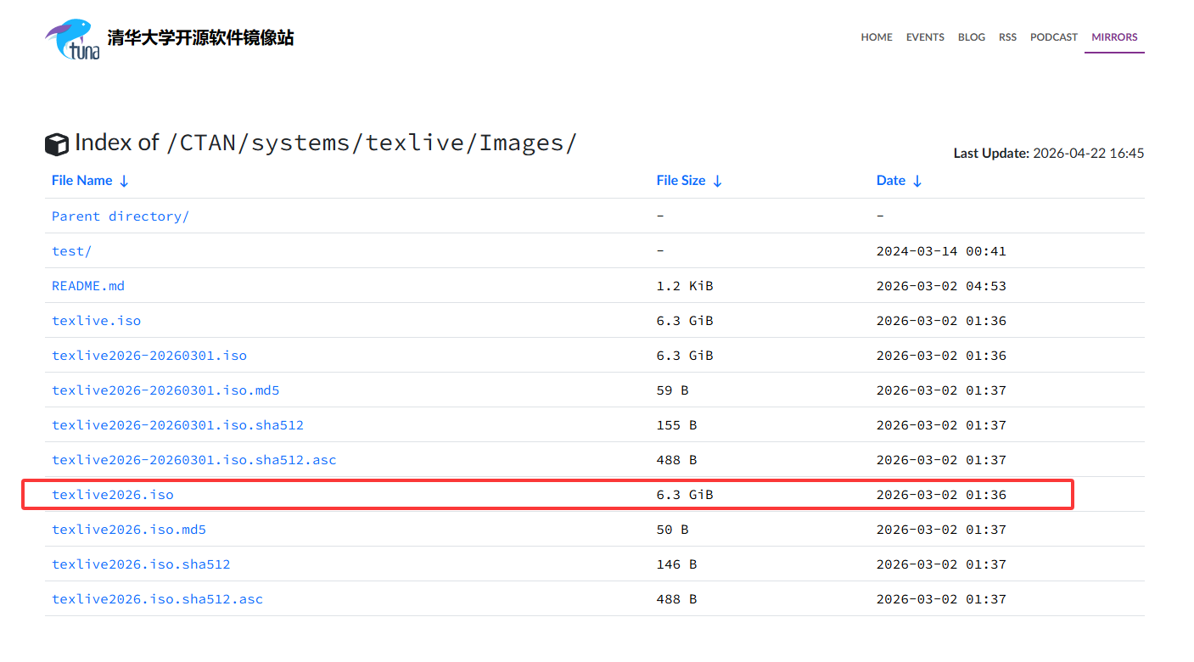Open README.md
The width and height of the screenshot is (1194, 662).
pos(88,286)
